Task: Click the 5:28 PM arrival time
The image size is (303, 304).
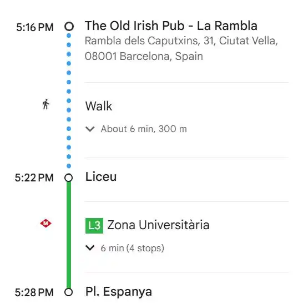Action: [34, 292]
